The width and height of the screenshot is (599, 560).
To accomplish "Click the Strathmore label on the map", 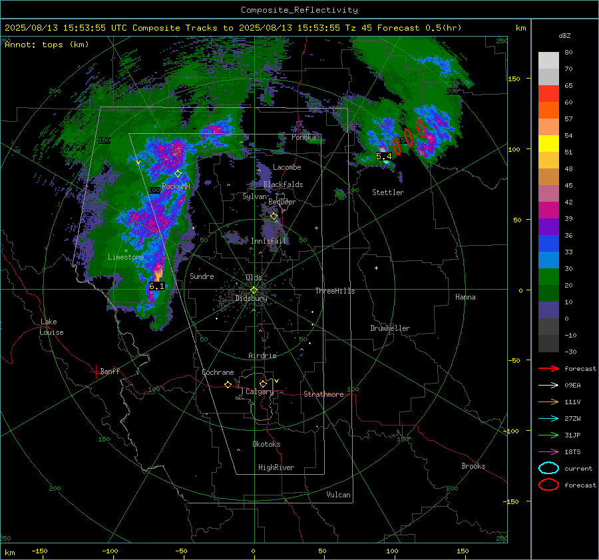I will tap(323, 394).
